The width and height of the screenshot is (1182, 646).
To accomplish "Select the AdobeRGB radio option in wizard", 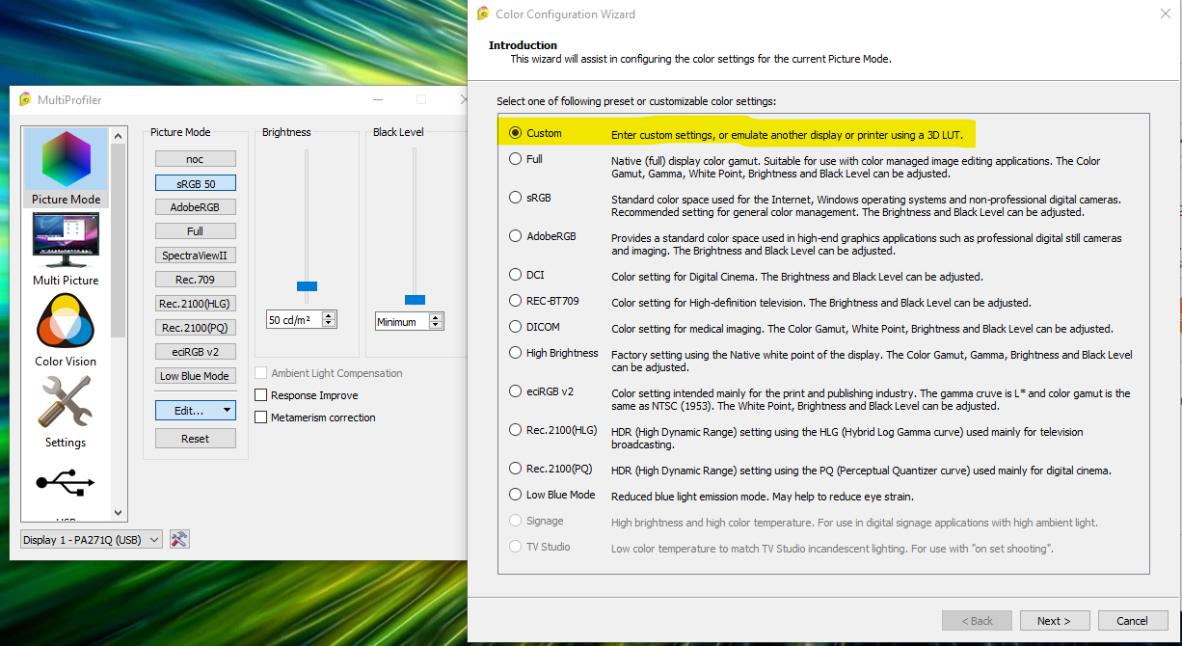I will [x=516, y=236].
